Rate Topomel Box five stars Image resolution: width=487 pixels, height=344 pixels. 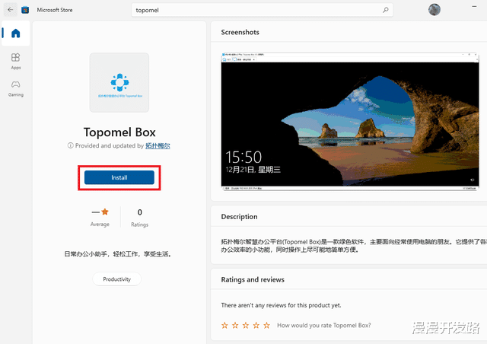[x=267, y=326]
